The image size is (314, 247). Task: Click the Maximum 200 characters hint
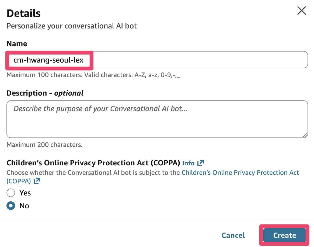click(x=44, y=145)
